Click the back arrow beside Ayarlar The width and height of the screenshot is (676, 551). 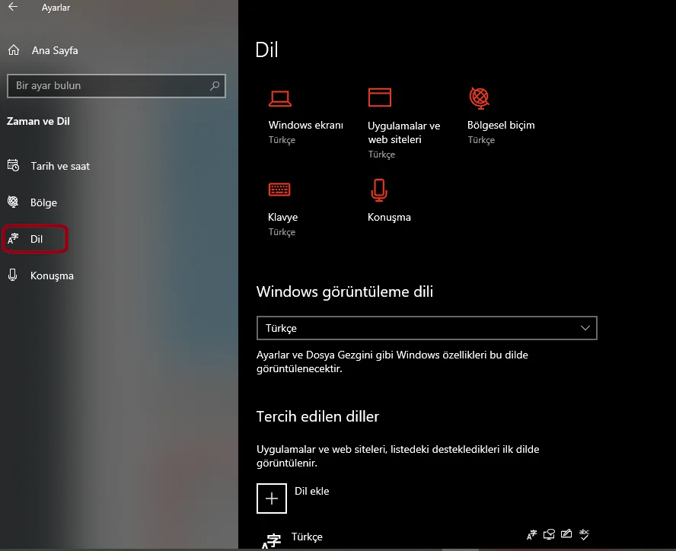point(13,8)
